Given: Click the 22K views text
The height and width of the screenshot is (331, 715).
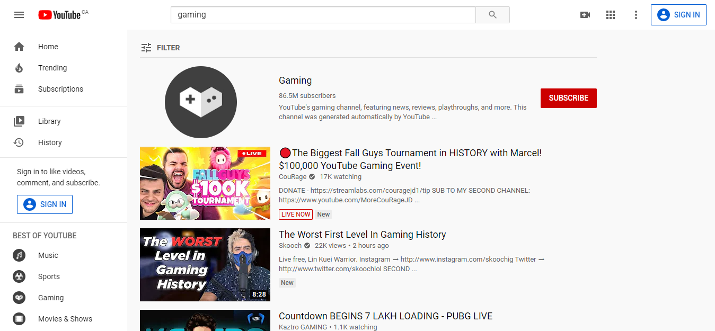Looking at the screenshot, I should click(330, 246).
